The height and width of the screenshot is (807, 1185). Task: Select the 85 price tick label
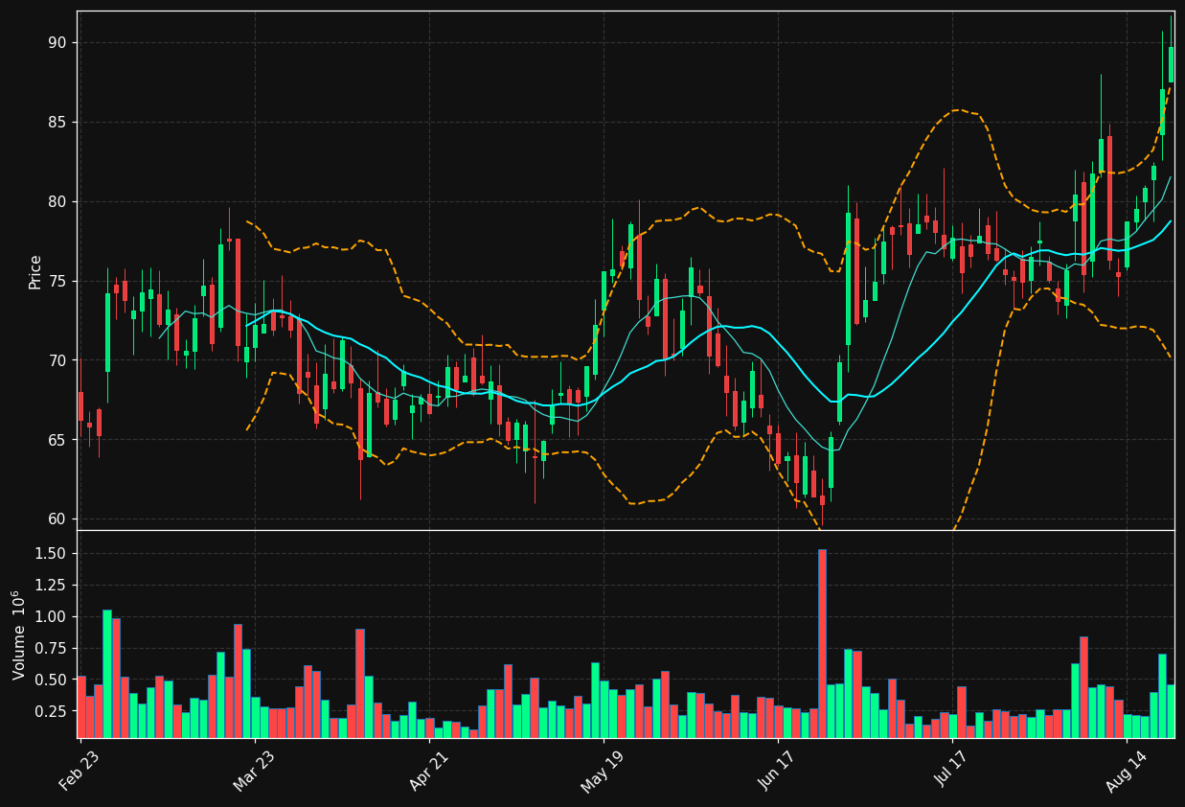point(56,122)
